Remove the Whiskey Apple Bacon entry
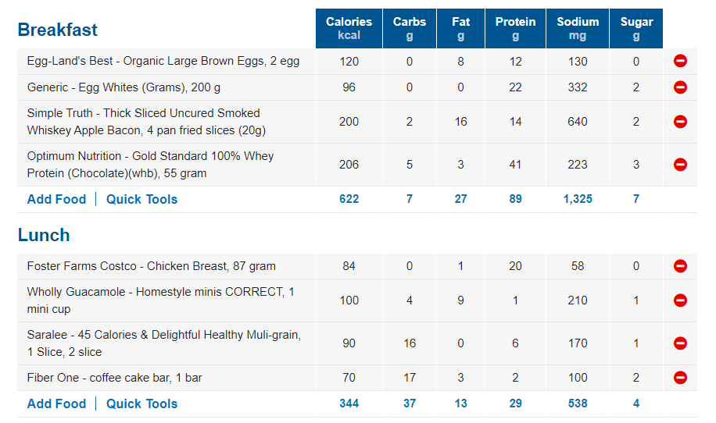The width and height of the screenshot is (716, 423). (680, 122)
